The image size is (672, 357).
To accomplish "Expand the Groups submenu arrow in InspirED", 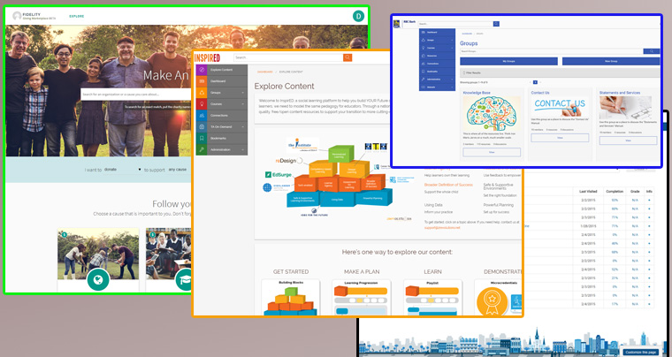I will click(242, 93).
